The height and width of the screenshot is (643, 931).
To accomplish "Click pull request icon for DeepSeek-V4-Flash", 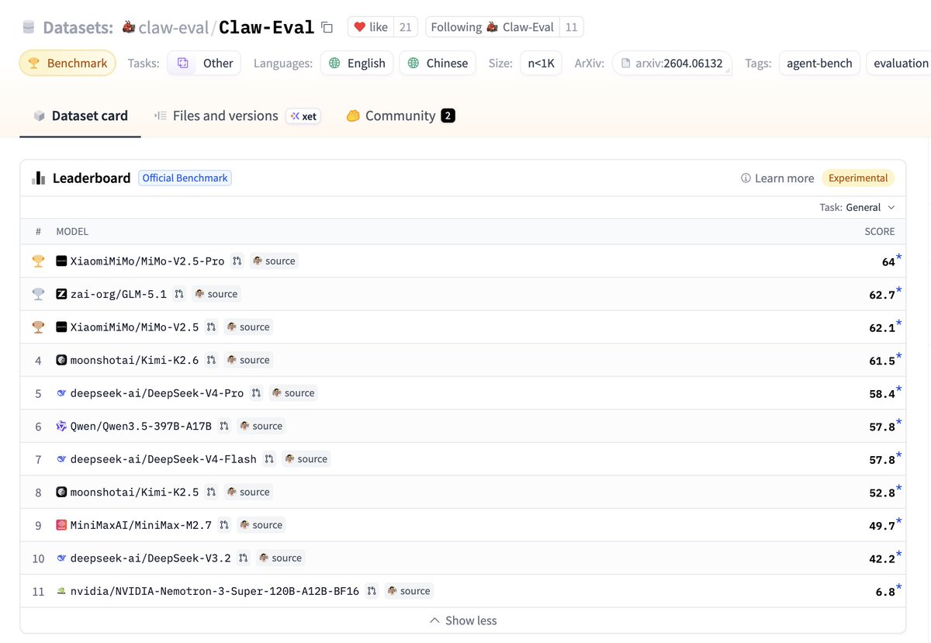I will pyautogui.click(x=269, y=459).
